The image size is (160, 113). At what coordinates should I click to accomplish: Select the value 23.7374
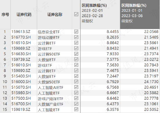[x=151, y=54]
